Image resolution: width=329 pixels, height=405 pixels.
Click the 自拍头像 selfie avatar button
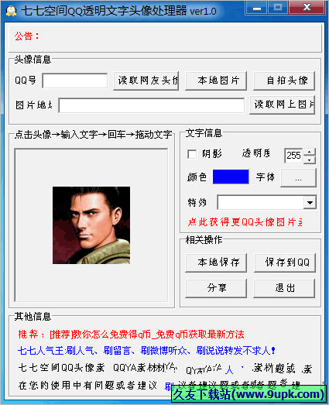click(x=284, y=81)
